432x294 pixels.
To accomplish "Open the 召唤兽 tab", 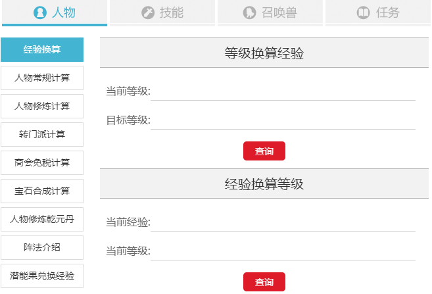I will click(x=270, y=12).
